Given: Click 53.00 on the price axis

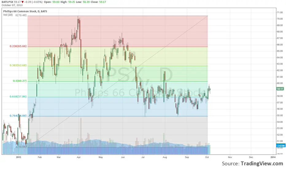Looking at the screenshot, I should [280, 128].
